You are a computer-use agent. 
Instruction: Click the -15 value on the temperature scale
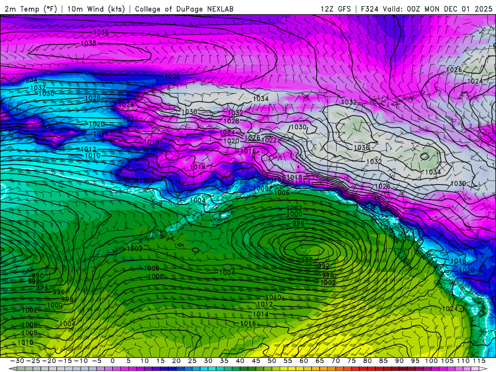click(x=65, y=361)
